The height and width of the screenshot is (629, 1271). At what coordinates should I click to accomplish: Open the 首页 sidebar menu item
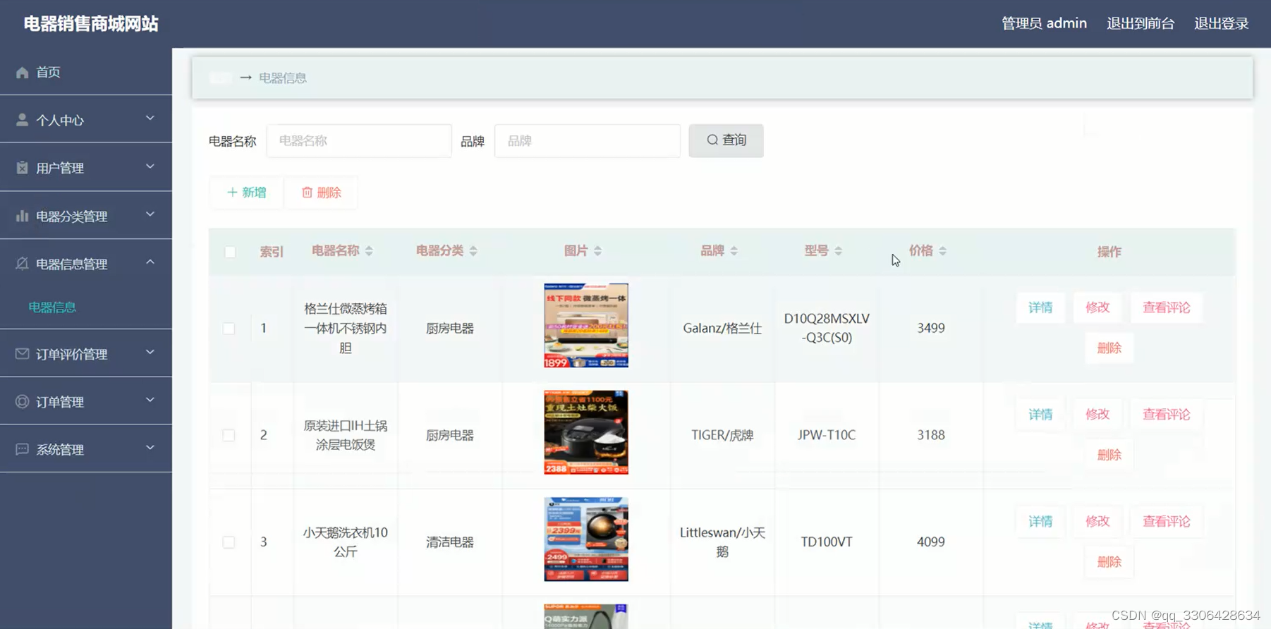coord(86,72)
